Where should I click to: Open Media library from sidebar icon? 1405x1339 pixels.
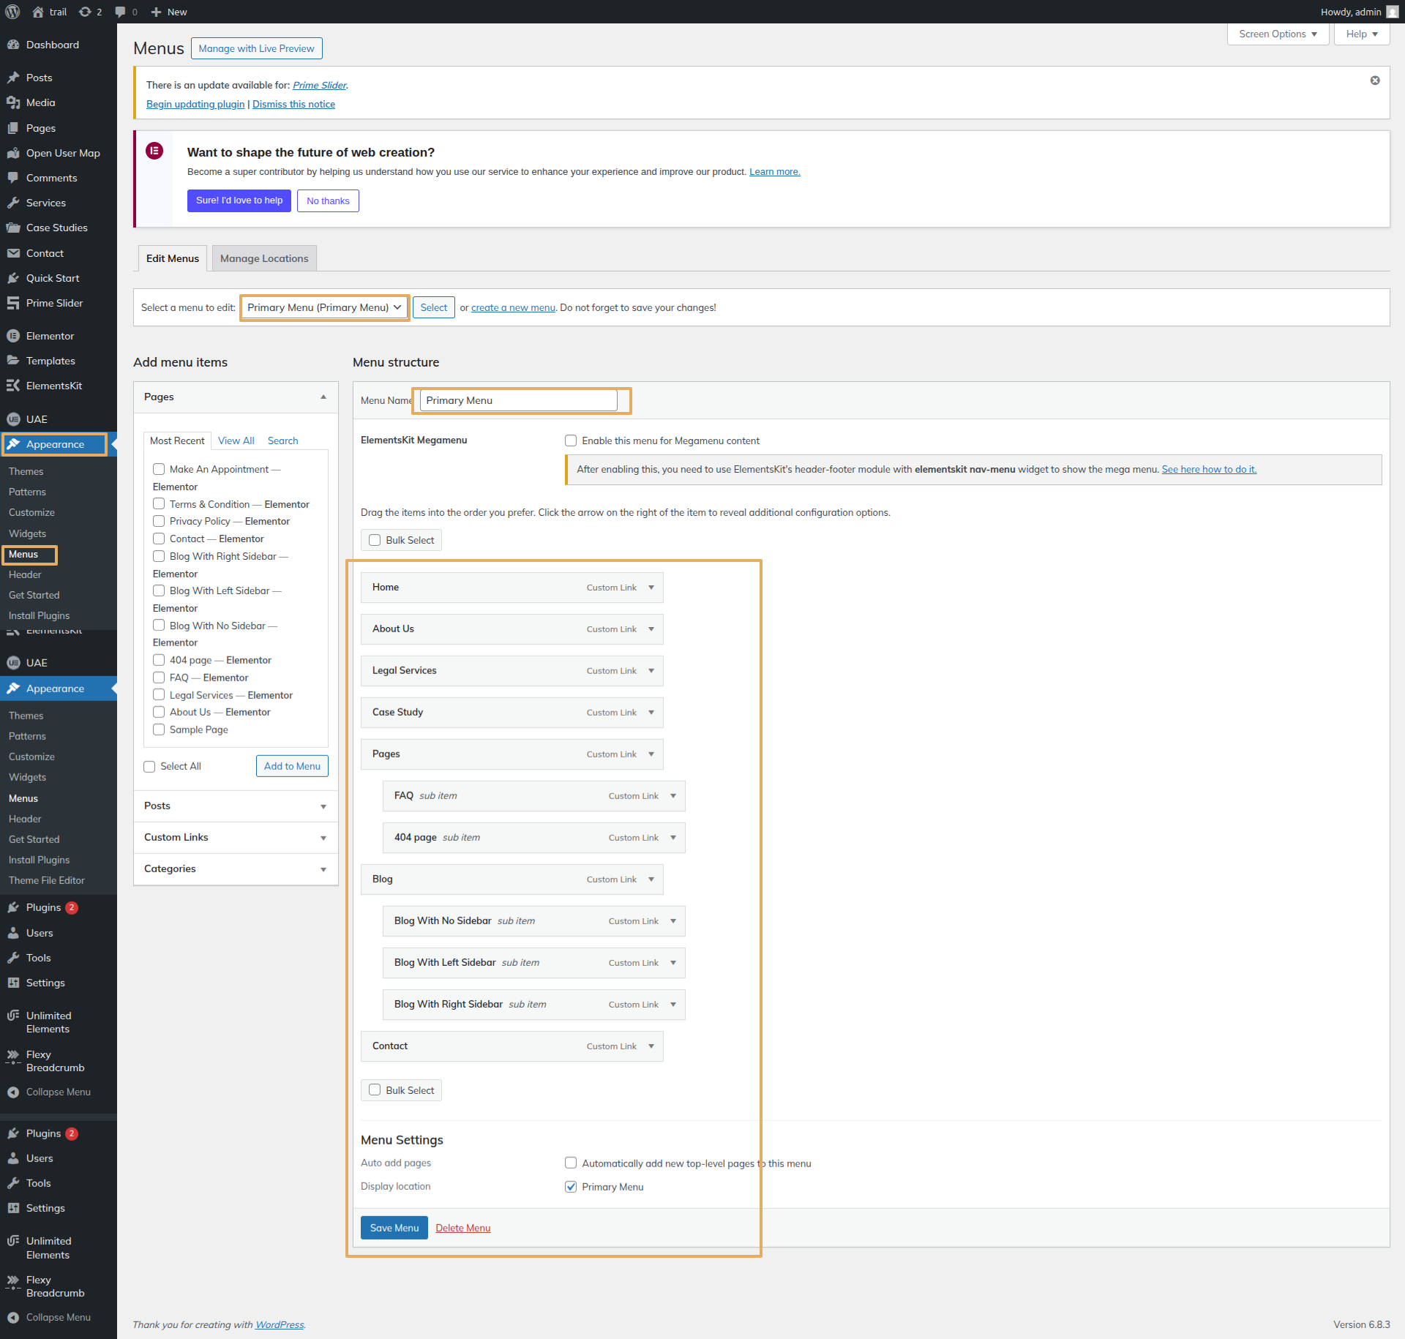(13, 102)
